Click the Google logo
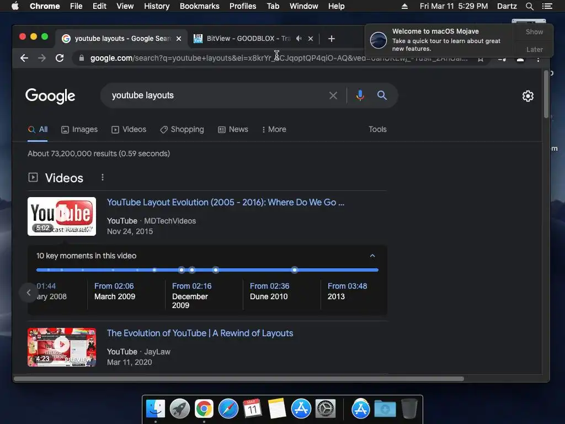This screenshot has height=424, width=565. pyautogui.click(x=50, y=96)
